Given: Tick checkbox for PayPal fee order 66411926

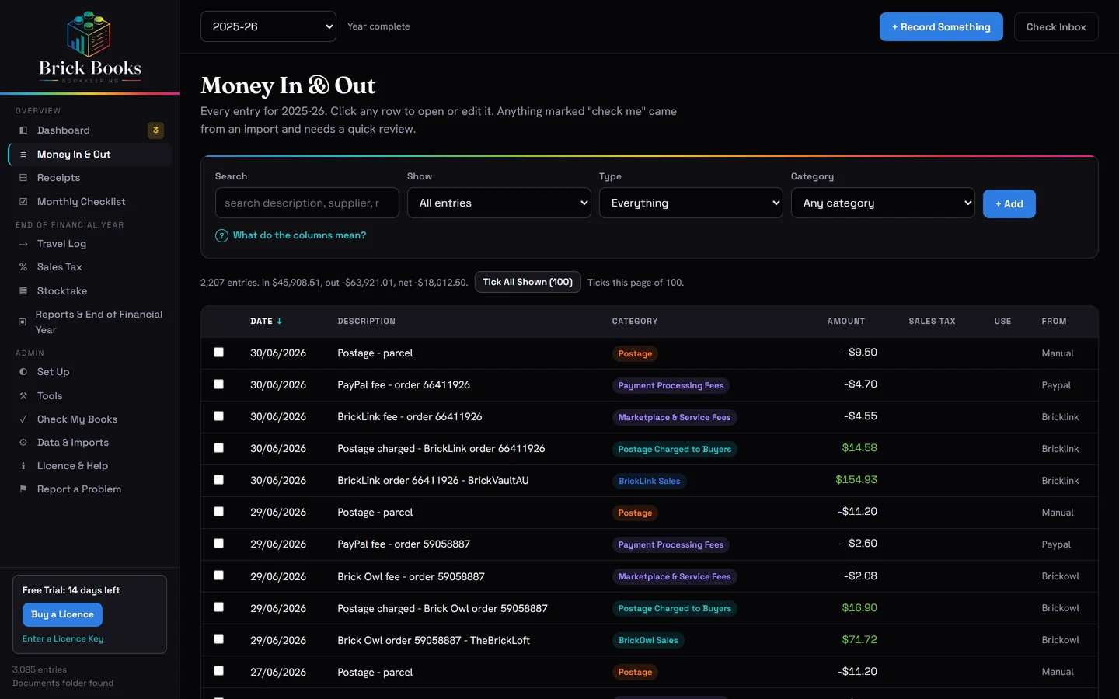Looking at the screenshot, I should [219, 384].
